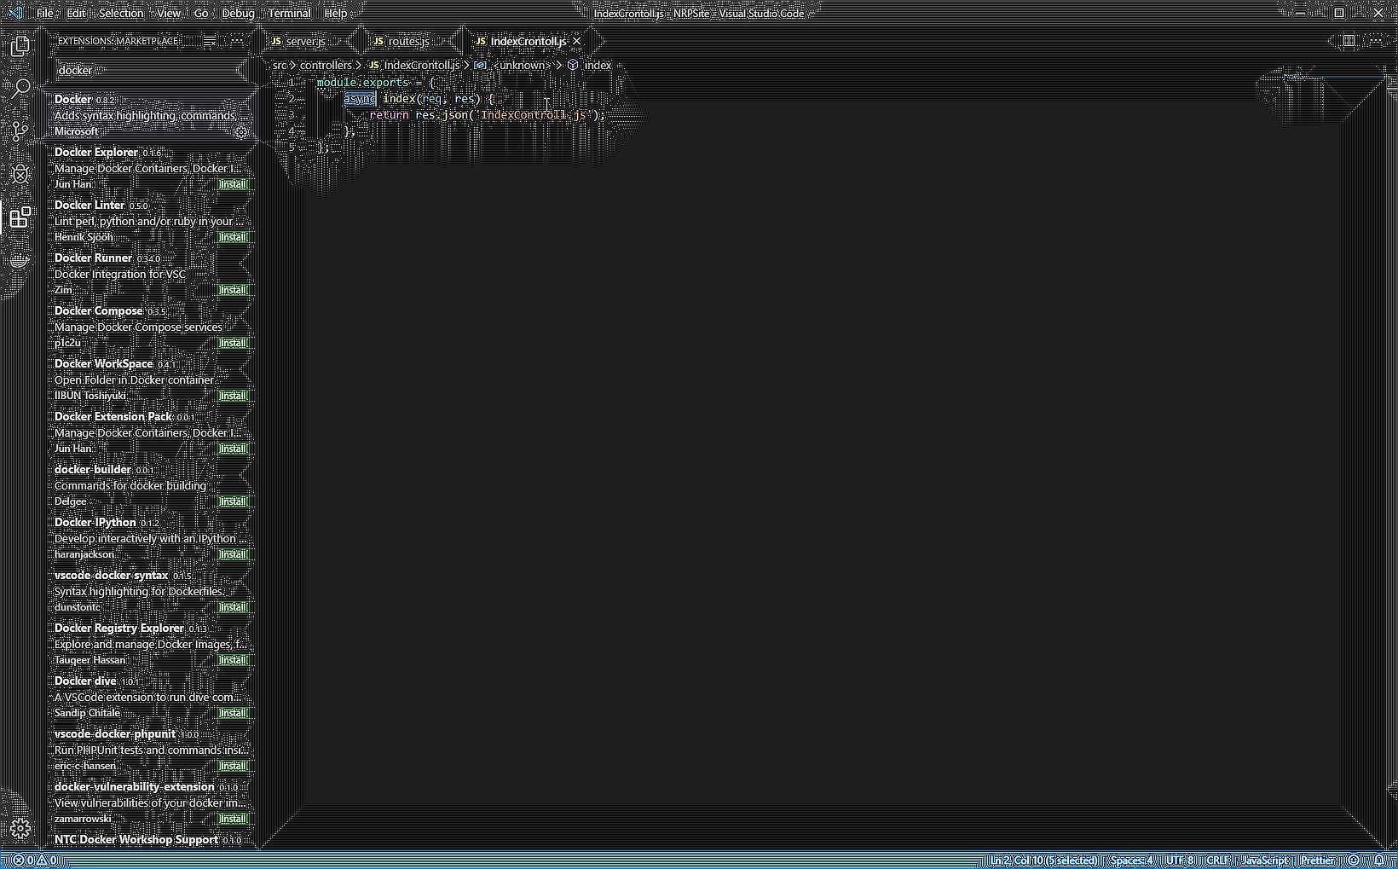This screenshot has width=1398, height=869.
Task: Click the index breadcrumb symbol
Action: [590, 65]
